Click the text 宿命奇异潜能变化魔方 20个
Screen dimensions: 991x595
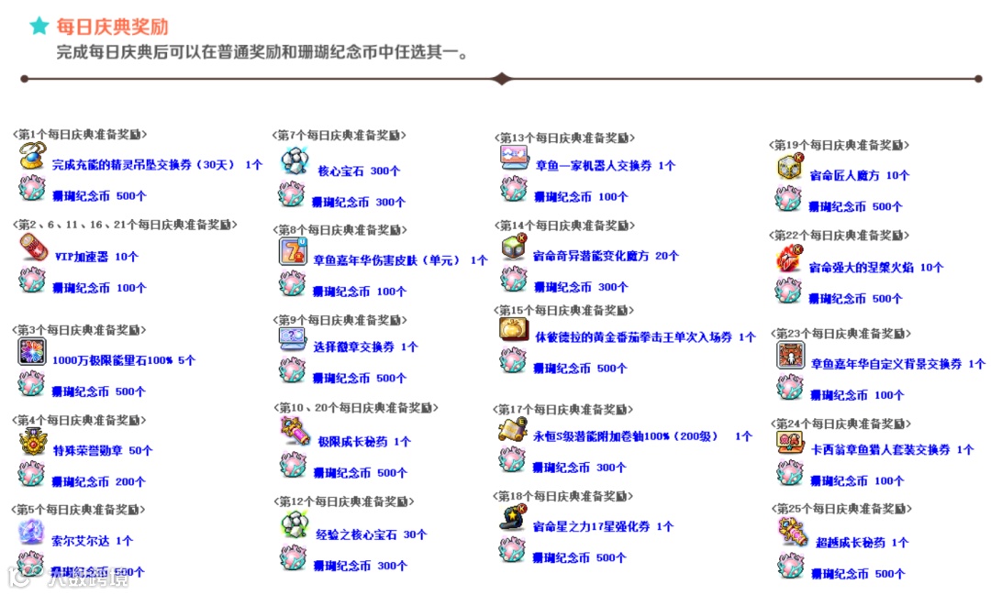[606, 256]
